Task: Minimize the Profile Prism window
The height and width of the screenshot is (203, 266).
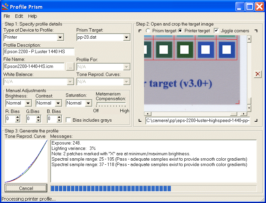Action: (240, 7)
